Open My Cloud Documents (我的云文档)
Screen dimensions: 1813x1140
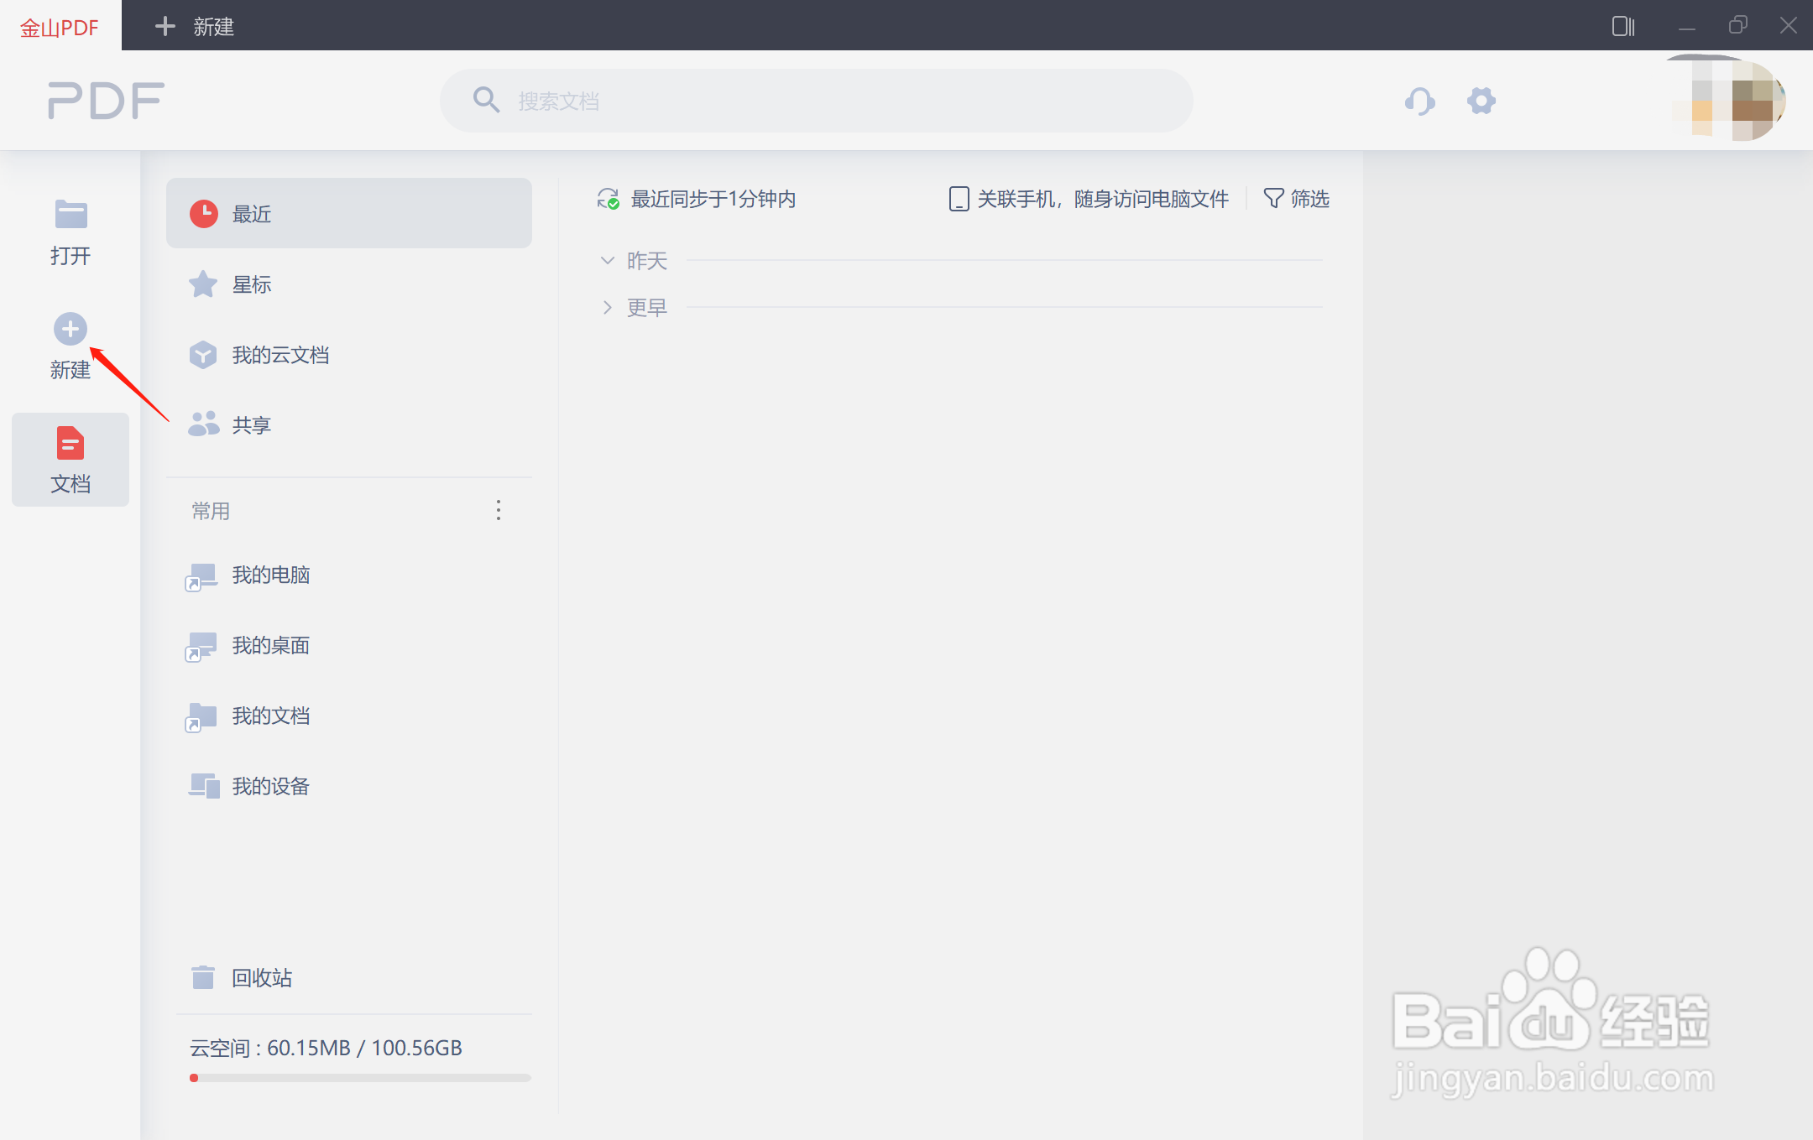[280, 355]
